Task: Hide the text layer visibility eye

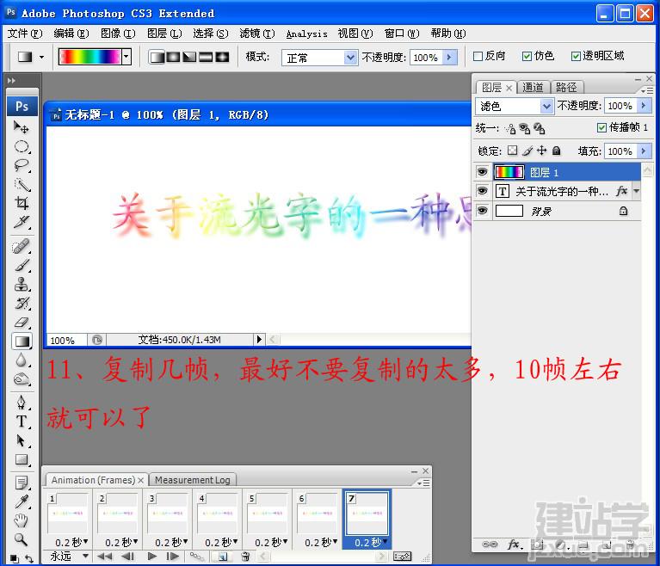Action: 483,191
